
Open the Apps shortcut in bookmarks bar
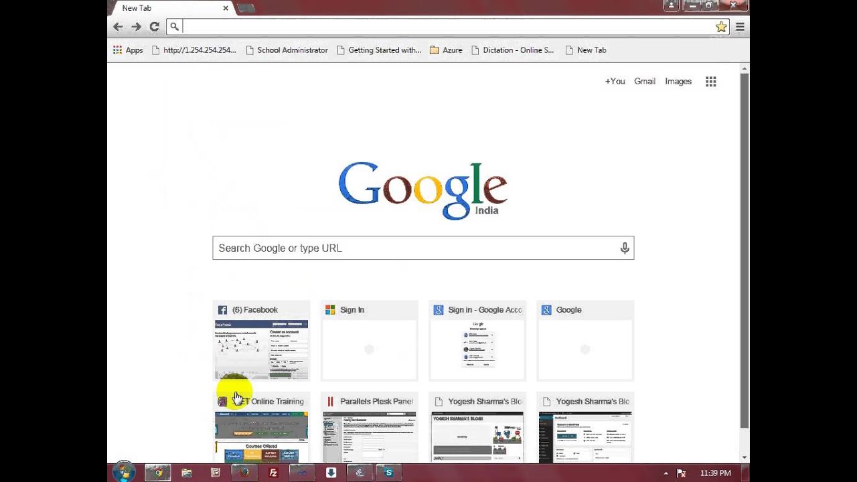[x=128, y=50]
